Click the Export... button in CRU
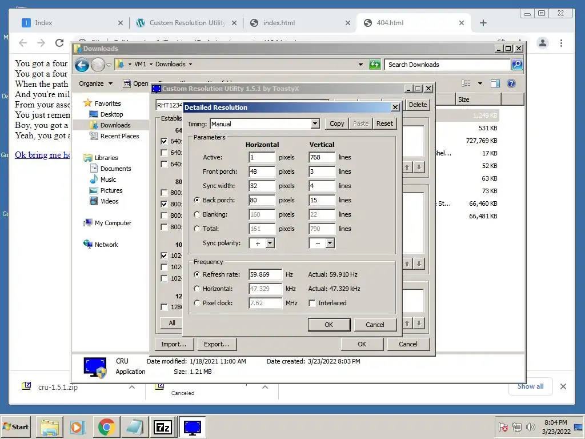Viewport: 585px width, 439px height. [x=217, y=344]
